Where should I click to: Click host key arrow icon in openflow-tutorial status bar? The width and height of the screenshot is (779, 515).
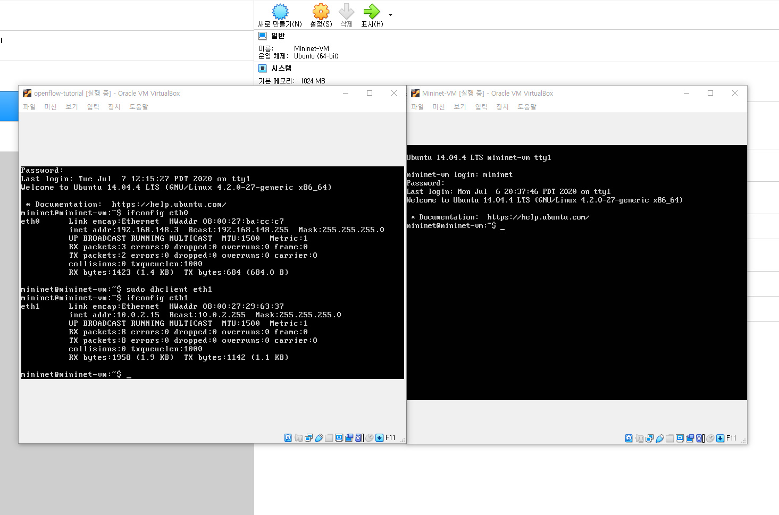click(379, 438)
